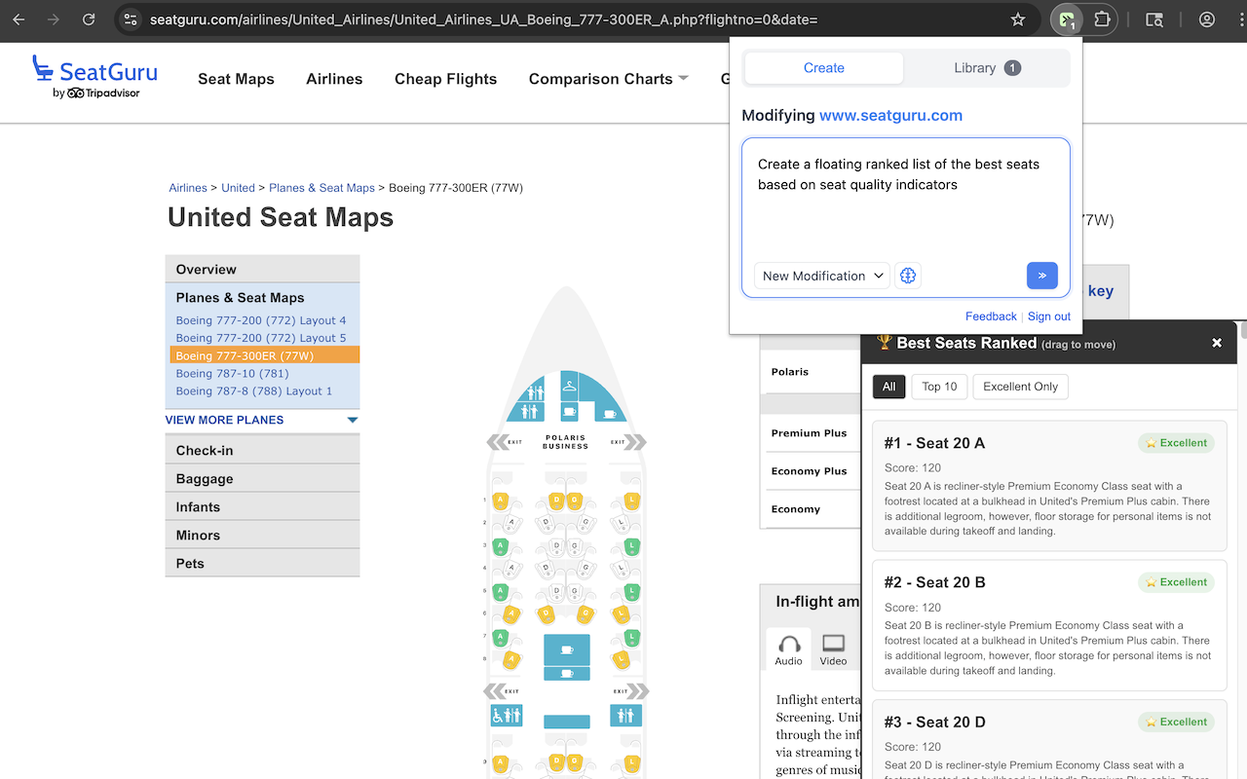Select the All seats filter
The image size is (1247, 779).
[x=888, y=387]
